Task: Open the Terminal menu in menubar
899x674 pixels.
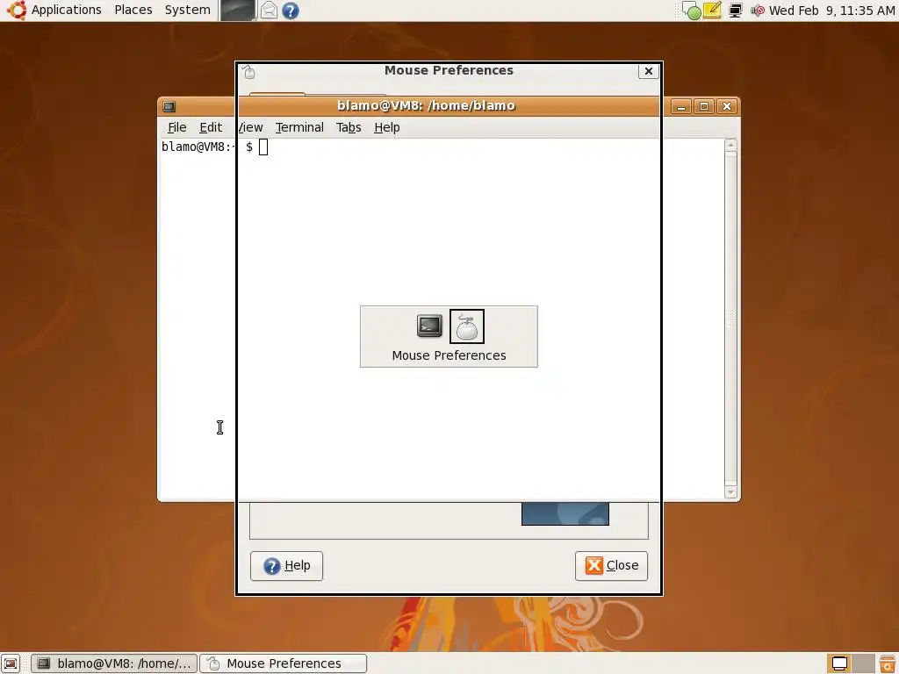Action: pyautogui.click(x=299, y=127)
